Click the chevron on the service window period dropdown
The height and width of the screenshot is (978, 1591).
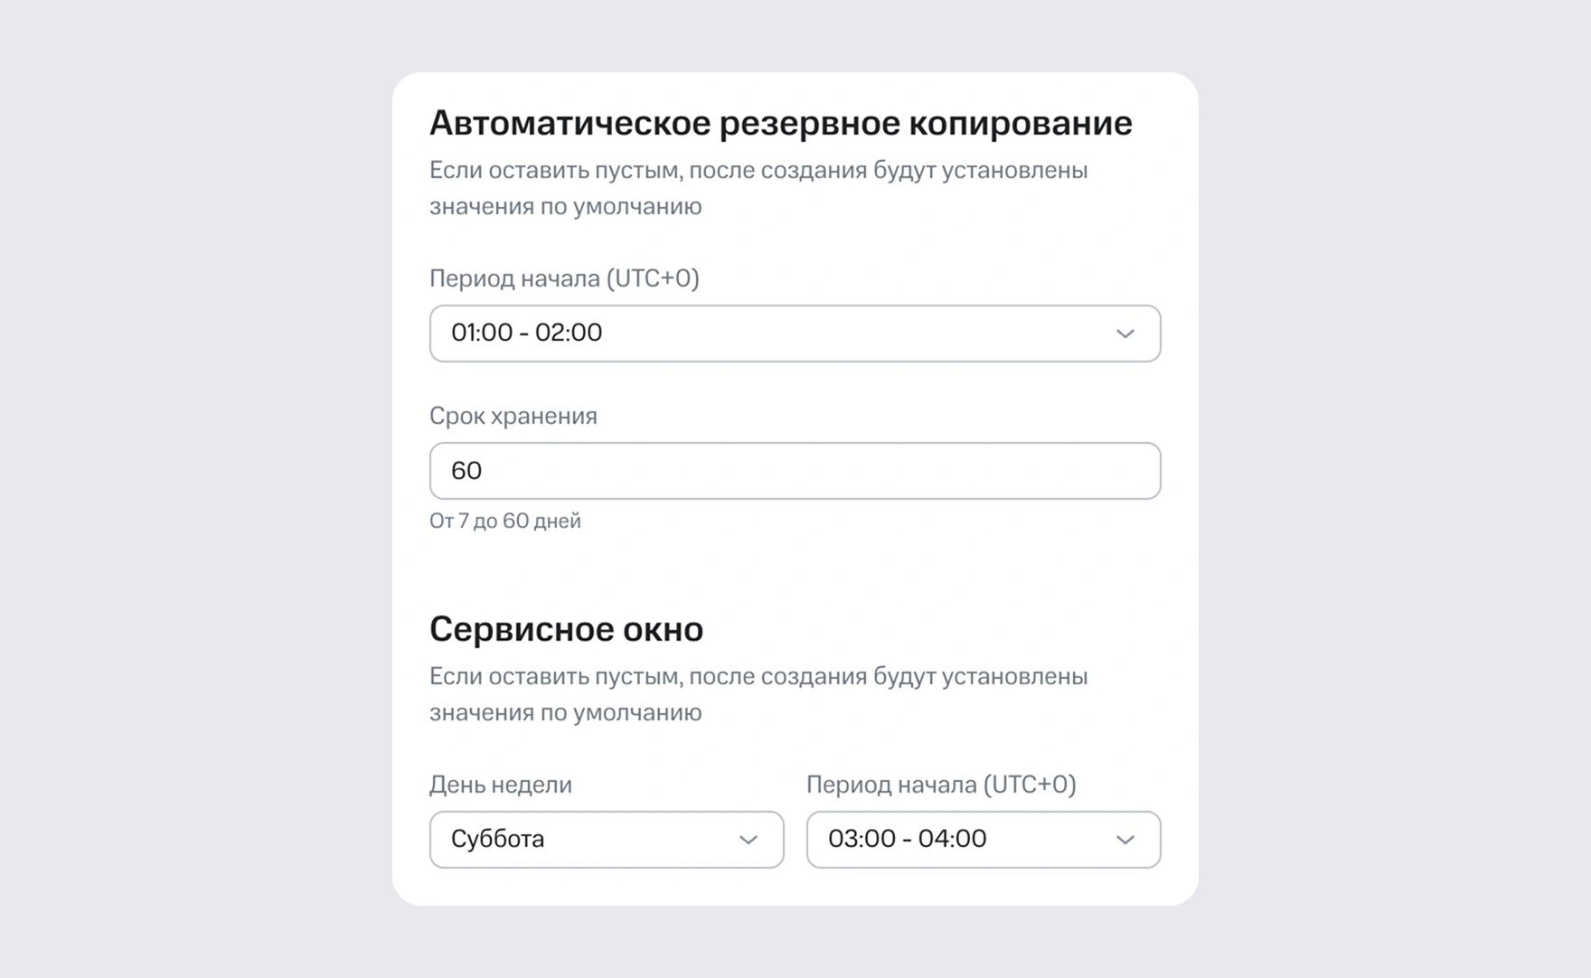pos(1124,840)
